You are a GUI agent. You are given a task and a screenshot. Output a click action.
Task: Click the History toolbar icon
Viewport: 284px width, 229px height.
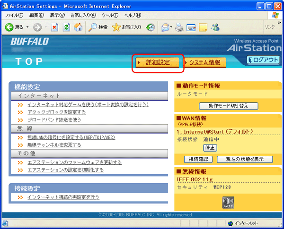[x=151, y=27]
